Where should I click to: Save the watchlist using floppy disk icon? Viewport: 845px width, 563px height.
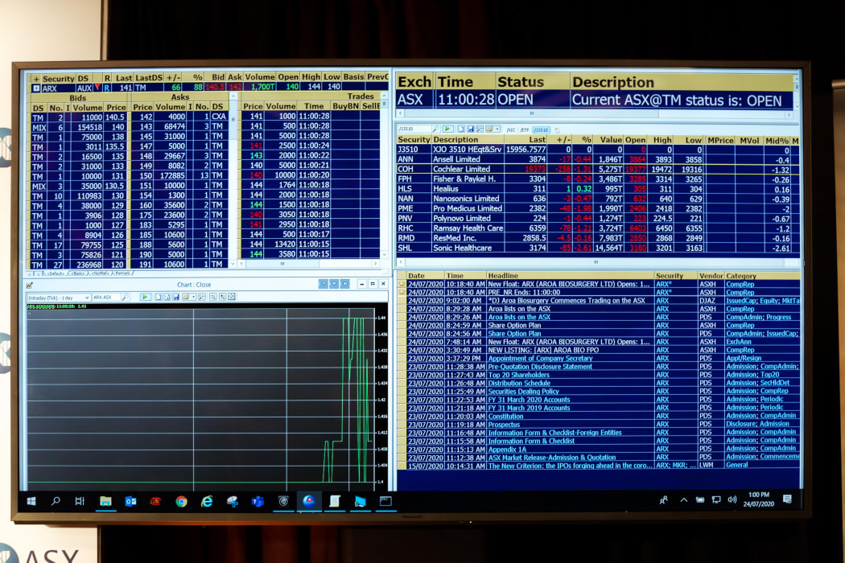pos(471,129)
